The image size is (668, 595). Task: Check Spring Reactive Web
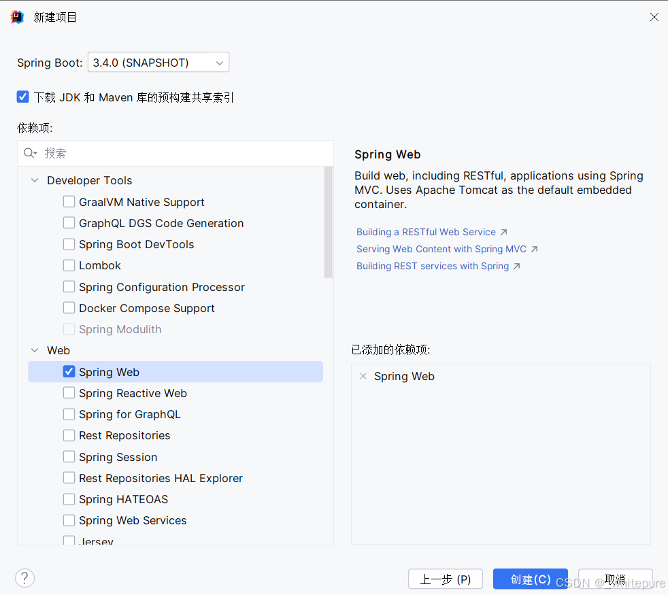point(69,392)
